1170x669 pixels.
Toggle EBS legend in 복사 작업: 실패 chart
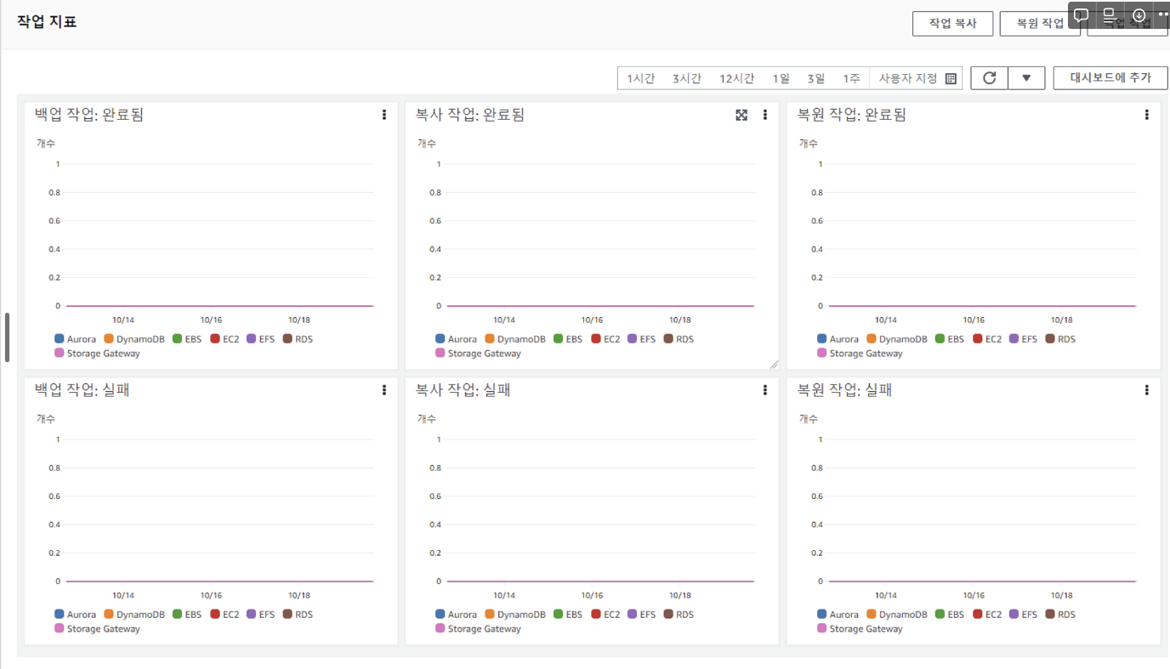(568, 615)
